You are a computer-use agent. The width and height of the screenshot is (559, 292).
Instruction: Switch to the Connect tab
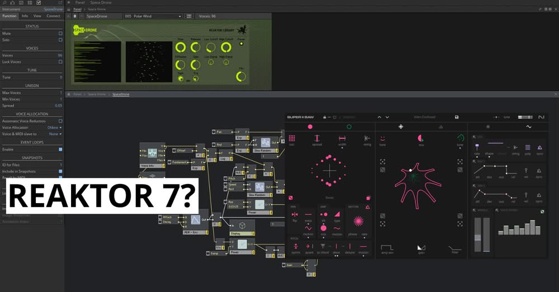click(53, 16)
